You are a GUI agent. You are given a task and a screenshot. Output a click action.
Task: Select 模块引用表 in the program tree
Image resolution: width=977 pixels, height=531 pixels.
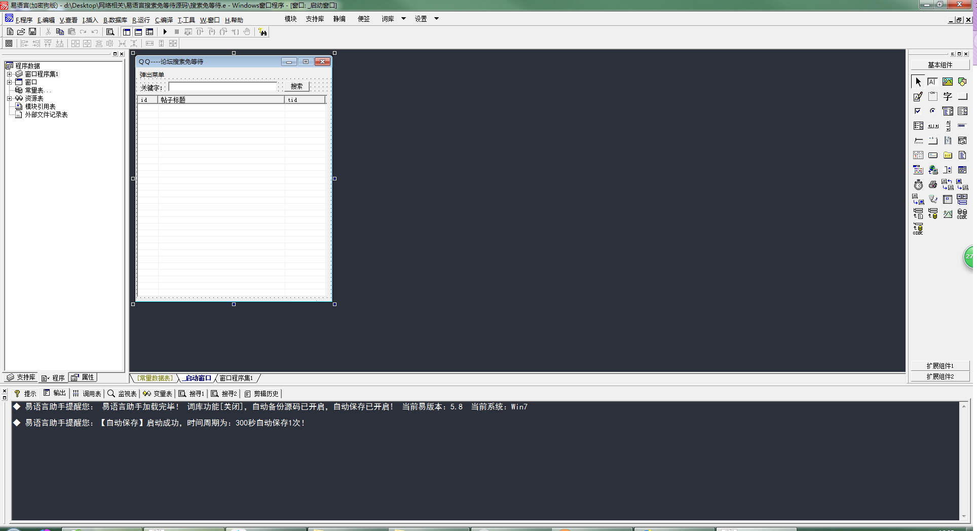coord(40,106)
